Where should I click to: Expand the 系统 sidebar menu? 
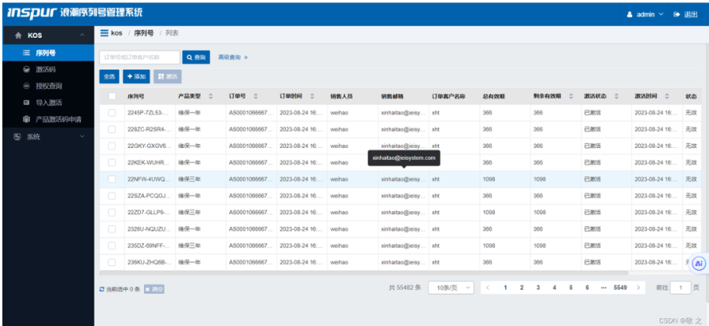click(x=47, y=136)
